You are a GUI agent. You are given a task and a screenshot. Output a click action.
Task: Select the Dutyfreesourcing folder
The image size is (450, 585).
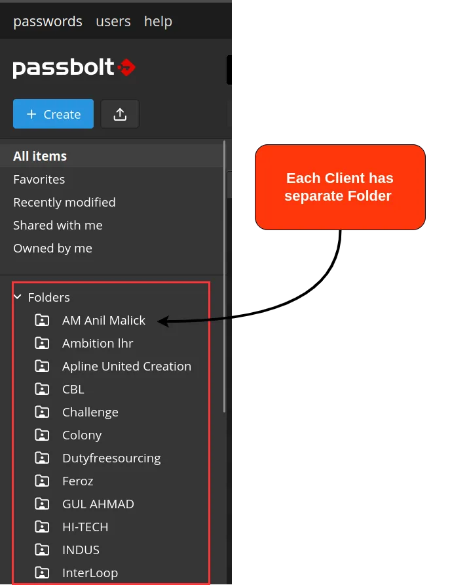111,458
